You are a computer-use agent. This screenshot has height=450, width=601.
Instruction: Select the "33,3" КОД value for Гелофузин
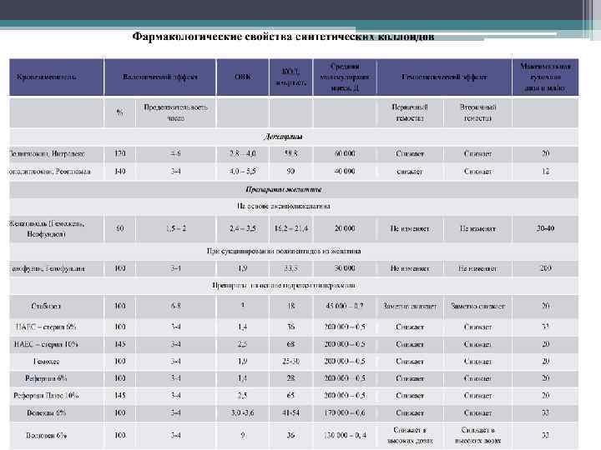point(291,268)
